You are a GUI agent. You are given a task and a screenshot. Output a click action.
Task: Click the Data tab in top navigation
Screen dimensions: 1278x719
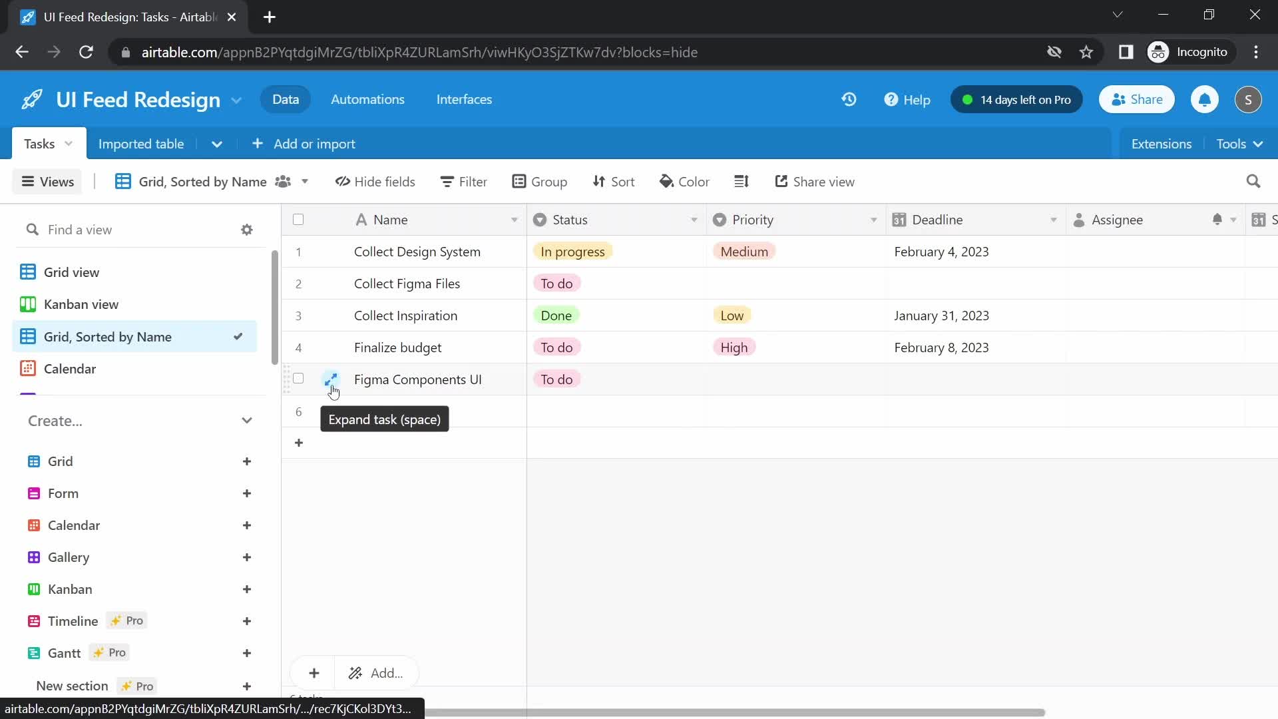286,99
